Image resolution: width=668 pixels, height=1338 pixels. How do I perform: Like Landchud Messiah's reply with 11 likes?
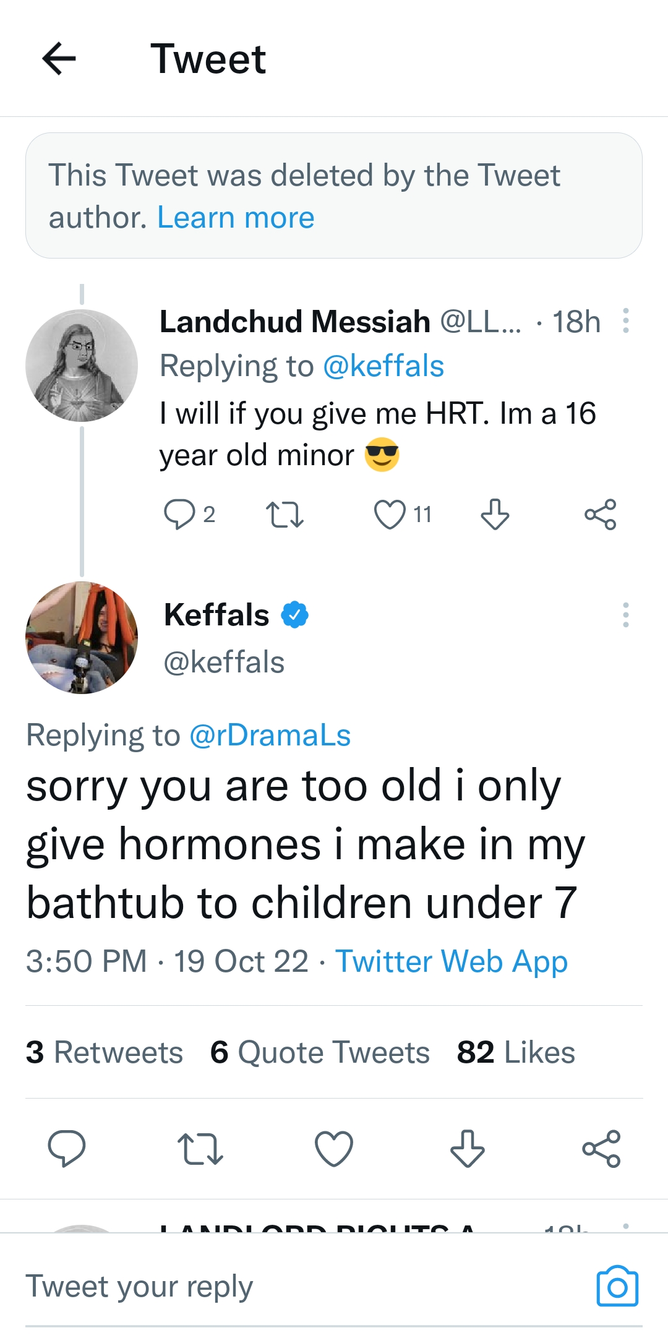point(390,515)
